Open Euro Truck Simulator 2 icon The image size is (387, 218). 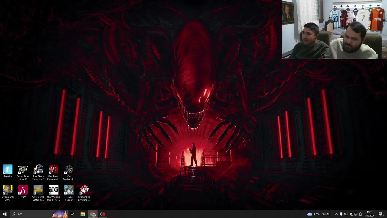click(38, 173)
